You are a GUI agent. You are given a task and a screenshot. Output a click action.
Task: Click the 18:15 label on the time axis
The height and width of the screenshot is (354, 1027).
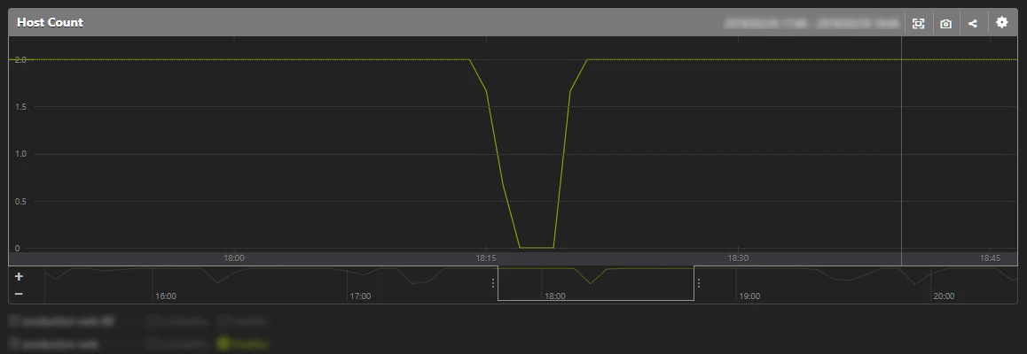[486, 258]
